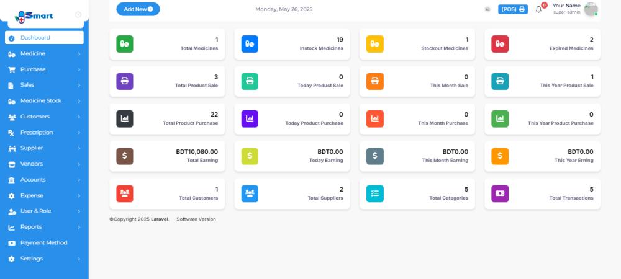Expand the Customers menu chevron

[79, 117]
